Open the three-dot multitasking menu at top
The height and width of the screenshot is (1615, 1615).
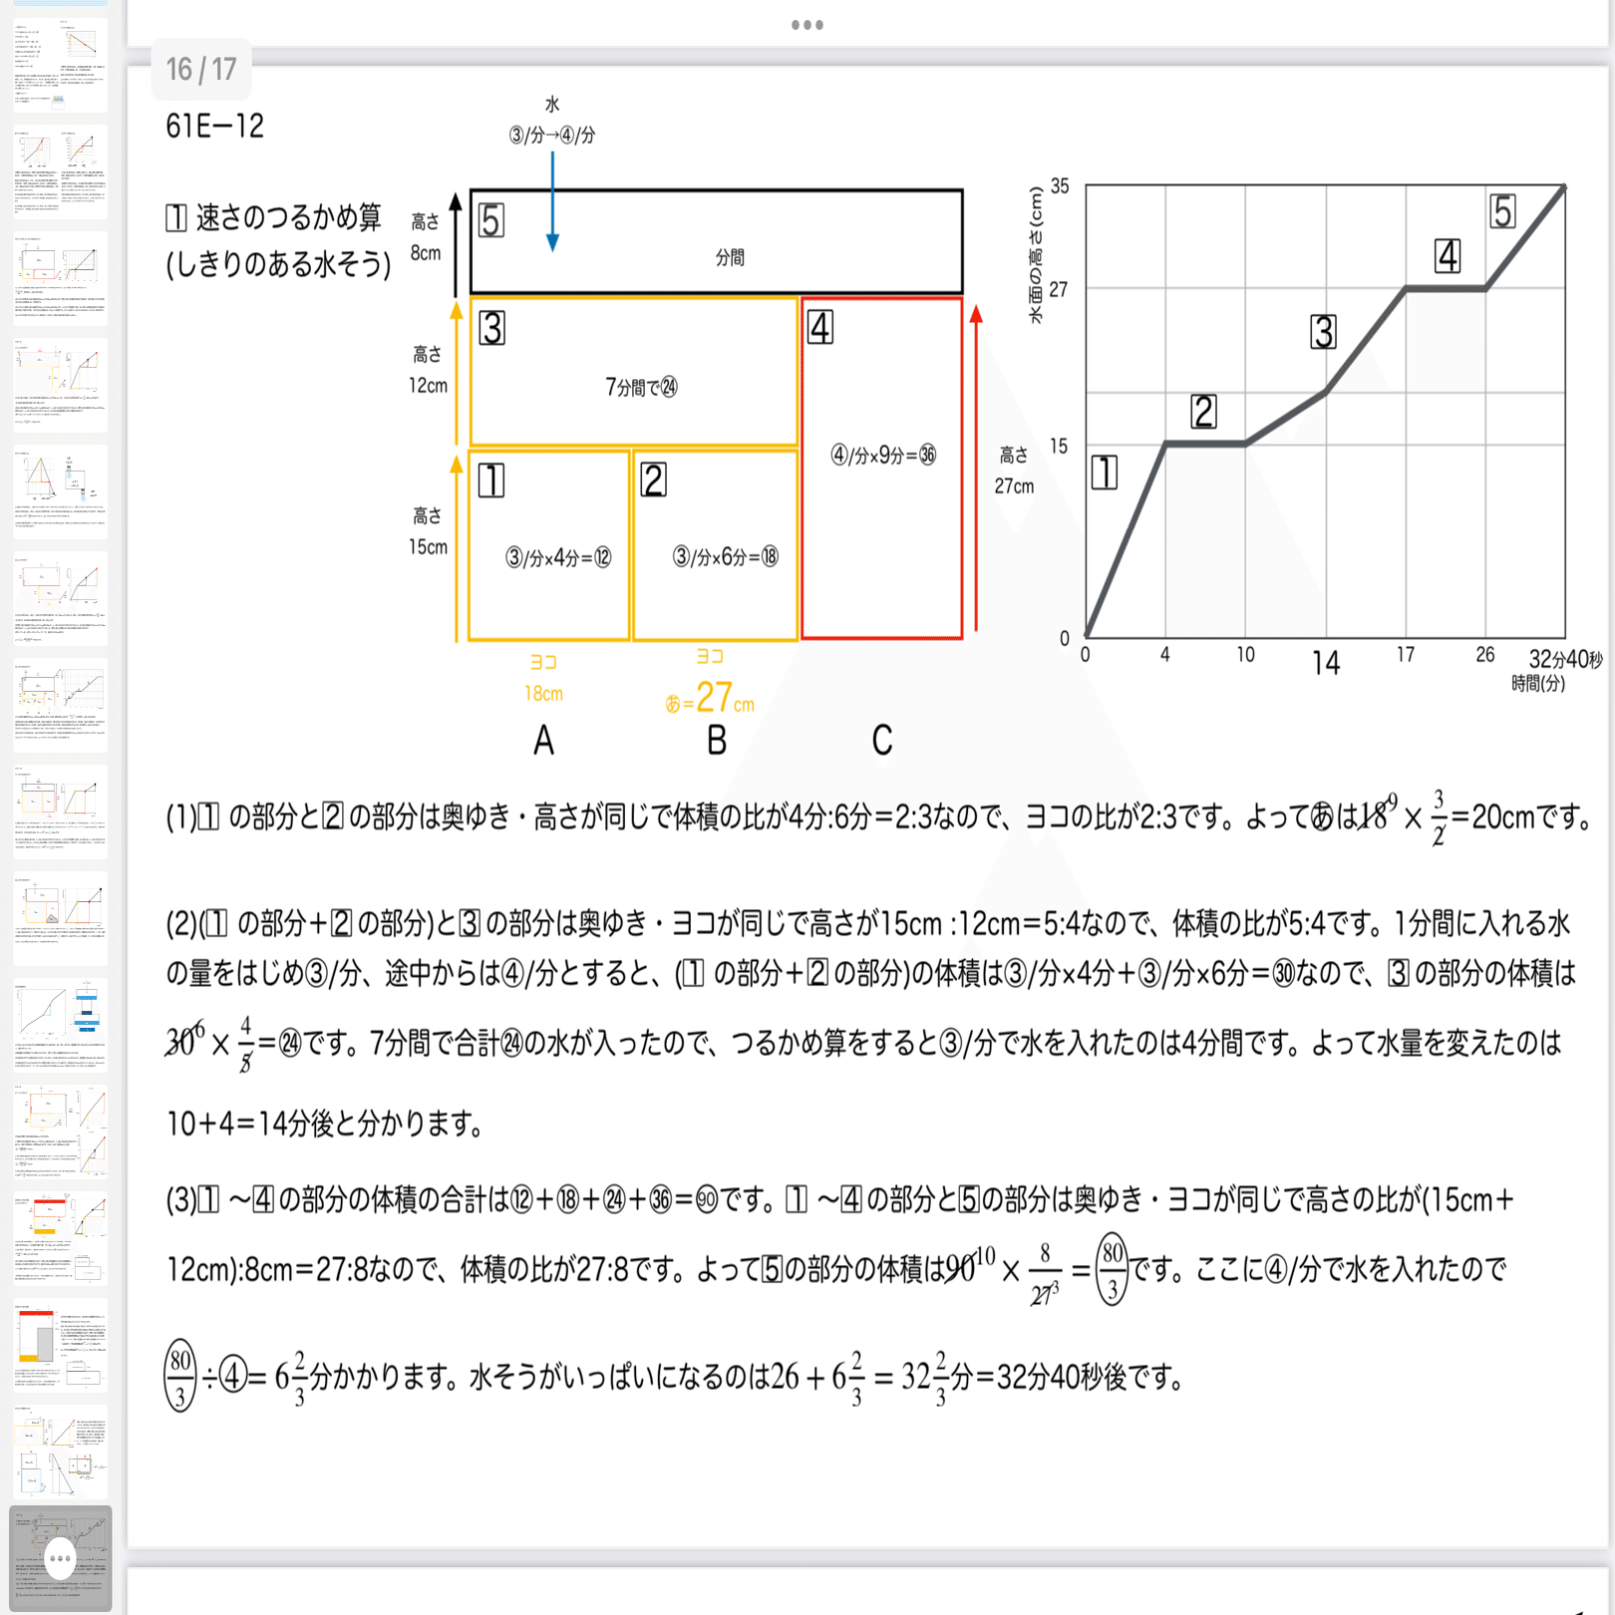pyautogui.click(x=807, y=25)
